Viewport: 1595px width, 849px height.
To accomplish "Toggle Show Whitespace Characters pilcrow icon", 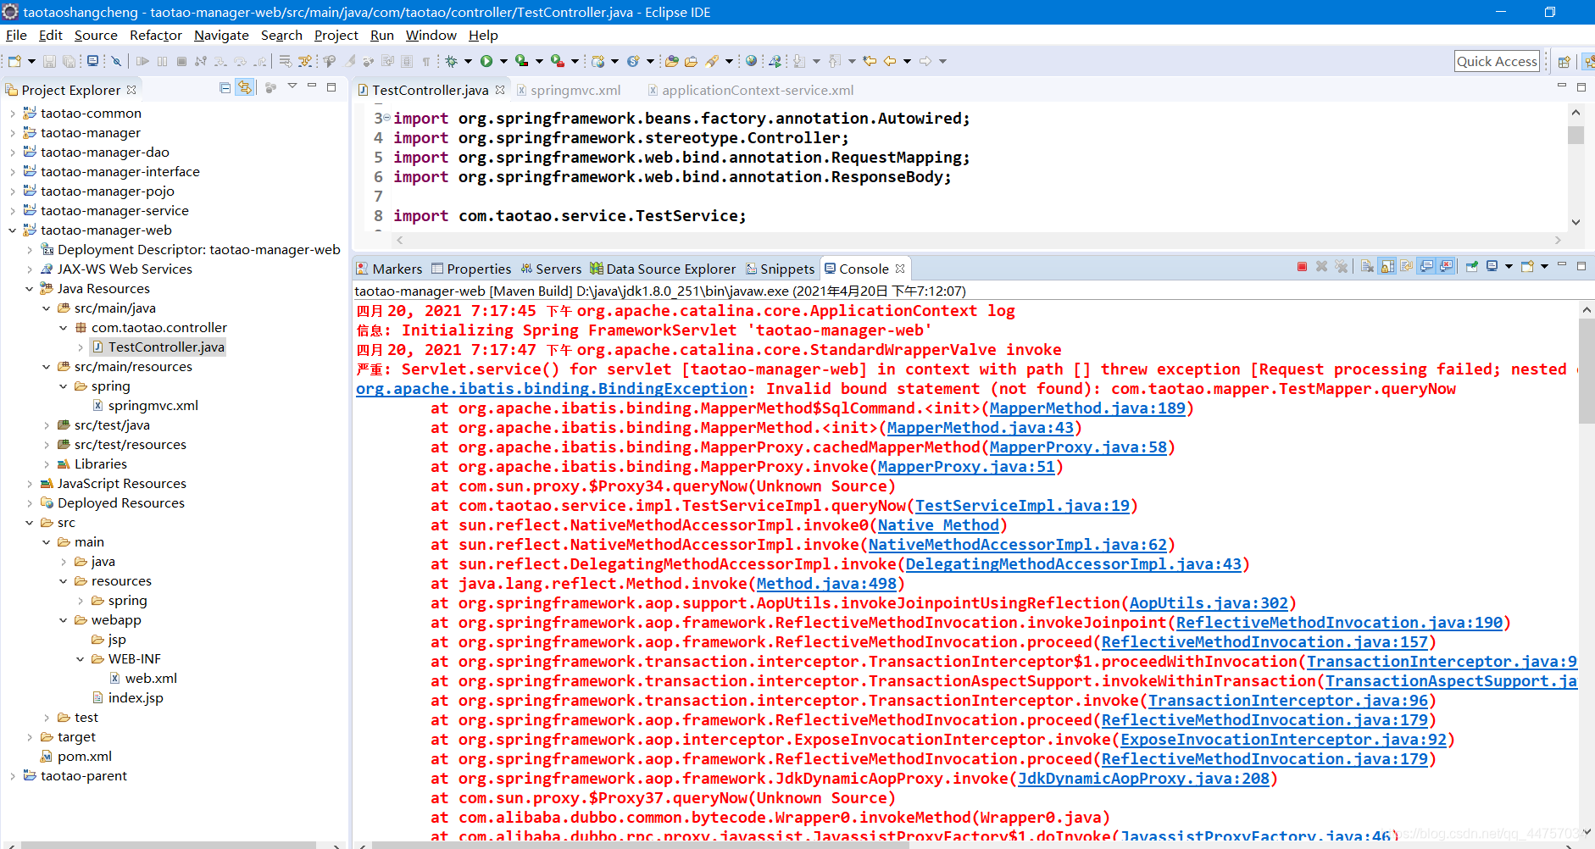I will click(426, 61).
